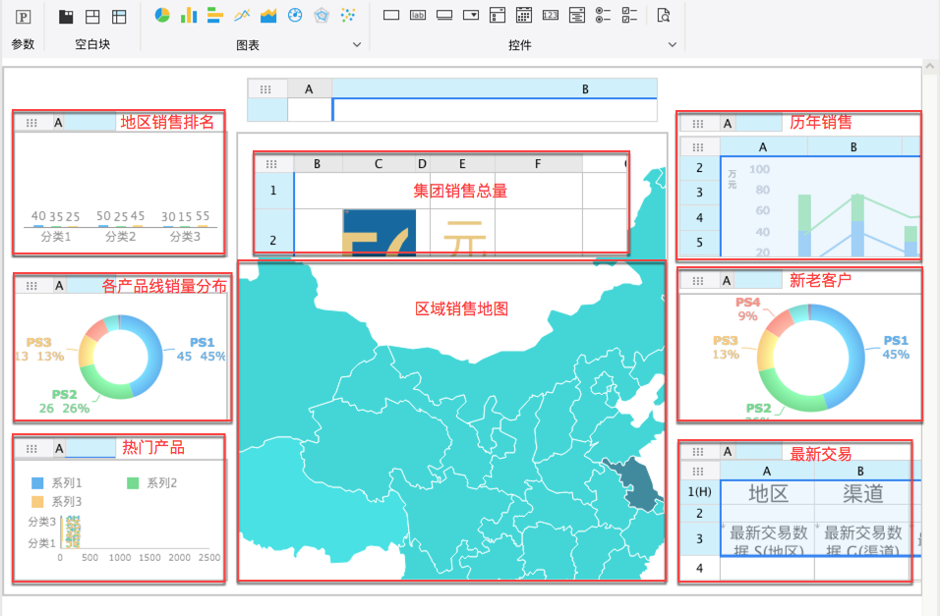Viewport: 940px width, 616px height.
Task: Click the dark highlighted province on map
Action: [636, 483]
